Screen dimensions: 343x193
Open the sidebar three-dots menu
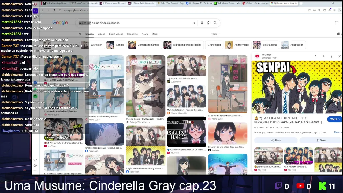click(35, 171)
